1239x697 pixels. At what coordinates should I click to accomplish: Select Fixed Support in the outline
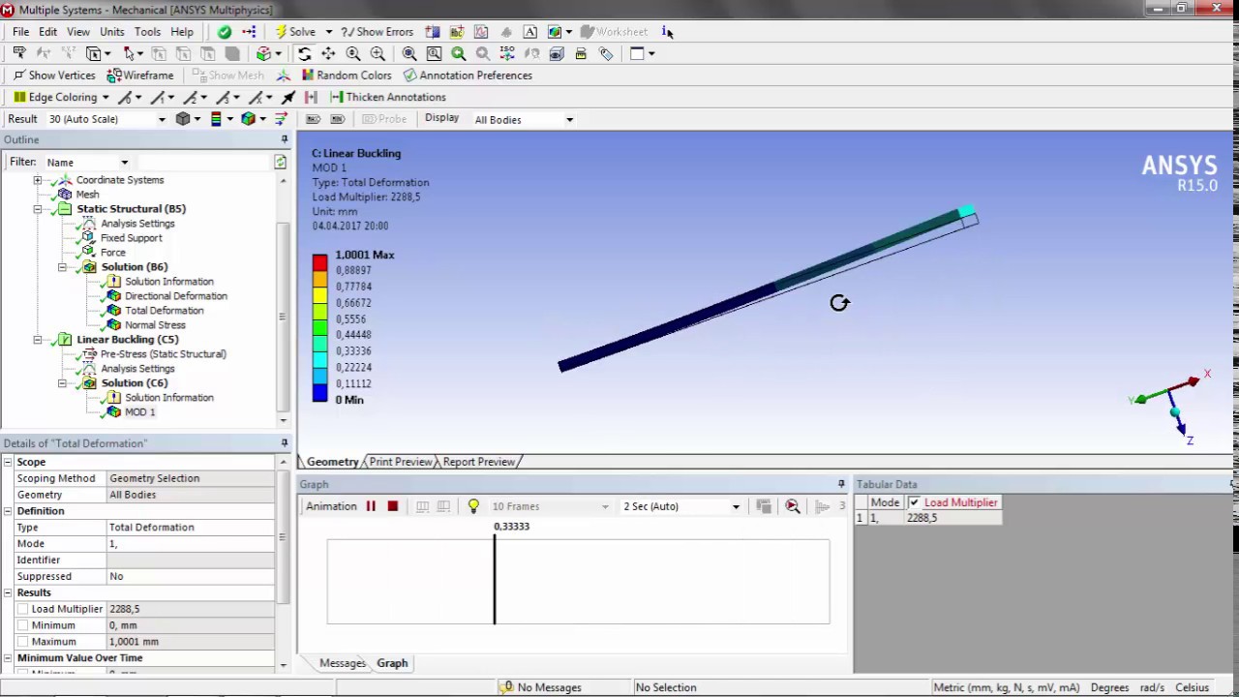coord(131,238)
